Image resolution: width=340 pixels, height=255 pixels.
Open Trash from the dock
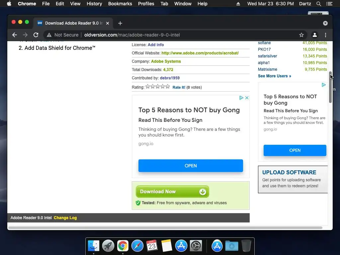(246, 246)
